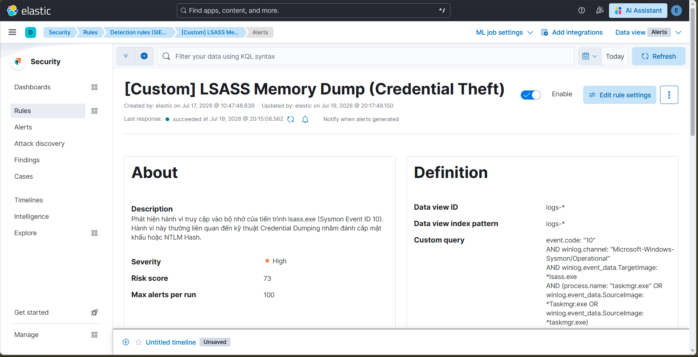Favorite the untitled timeline star
The width and height of the screenshot is (698, 357).
click(x=139, y=342)
